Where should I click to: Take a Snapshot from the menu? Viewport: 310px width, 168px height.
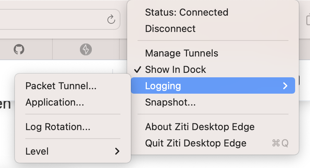click(170, 102)
